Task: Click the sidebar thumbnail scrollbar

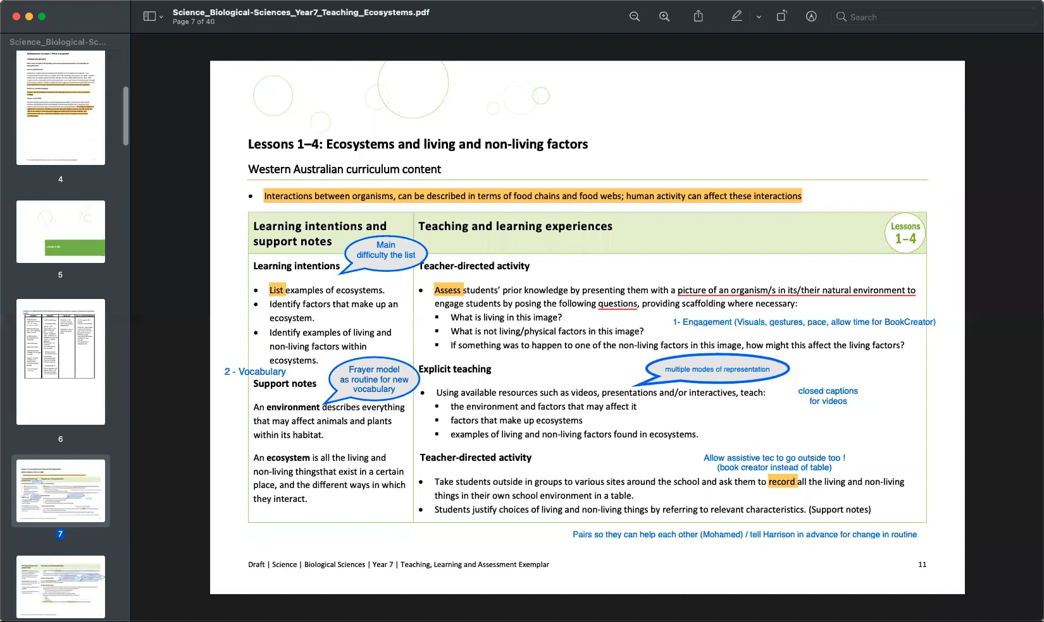Action: (126, 116)
